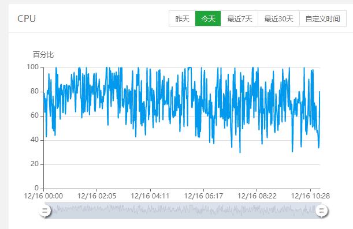Screen dimensions: 353x229
Task: Click the 12/16 06:17 x-axis label
Action: tap(203, 196)
